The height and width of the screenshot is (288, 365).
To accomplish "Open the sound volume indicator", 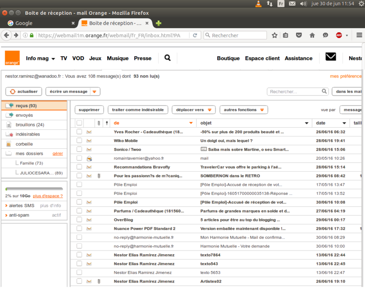I will (x=303, y=4).
